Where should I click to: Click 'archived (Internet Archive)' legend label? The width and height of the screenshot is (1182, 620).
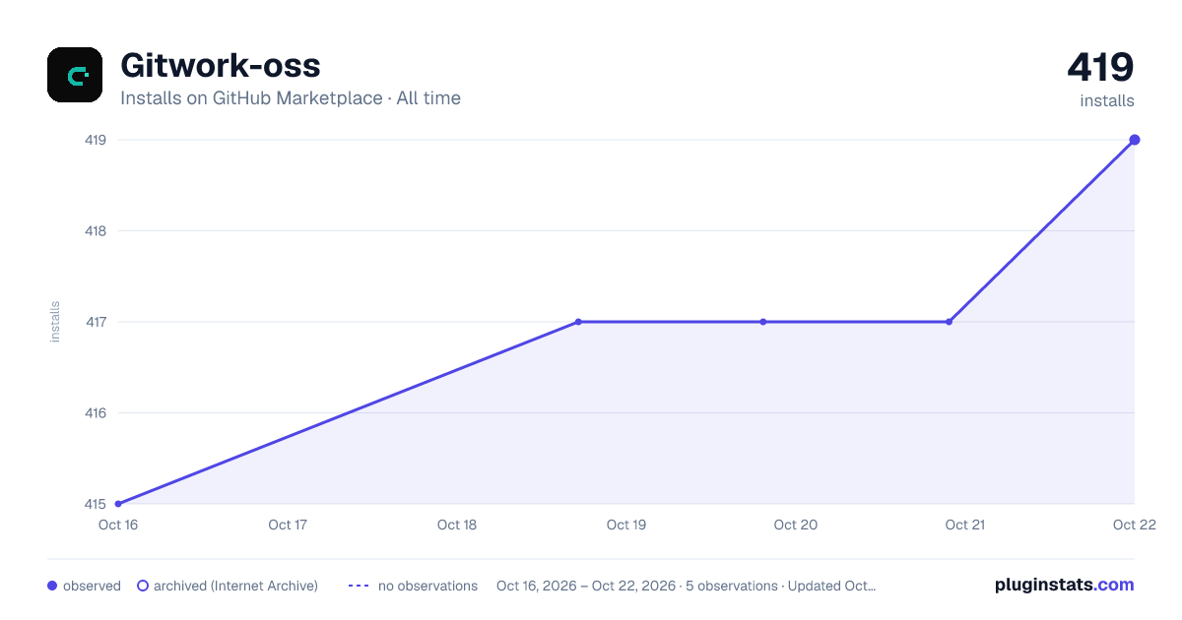pos(235,586)
